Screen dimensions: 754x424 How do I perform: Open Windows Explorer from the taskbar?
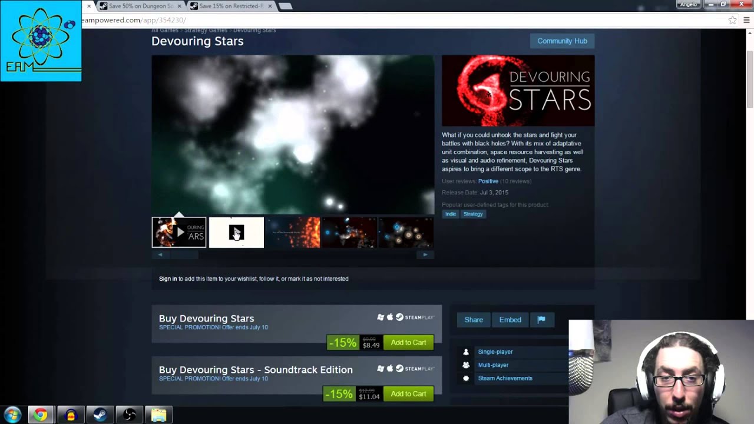(x=158, y=415)
